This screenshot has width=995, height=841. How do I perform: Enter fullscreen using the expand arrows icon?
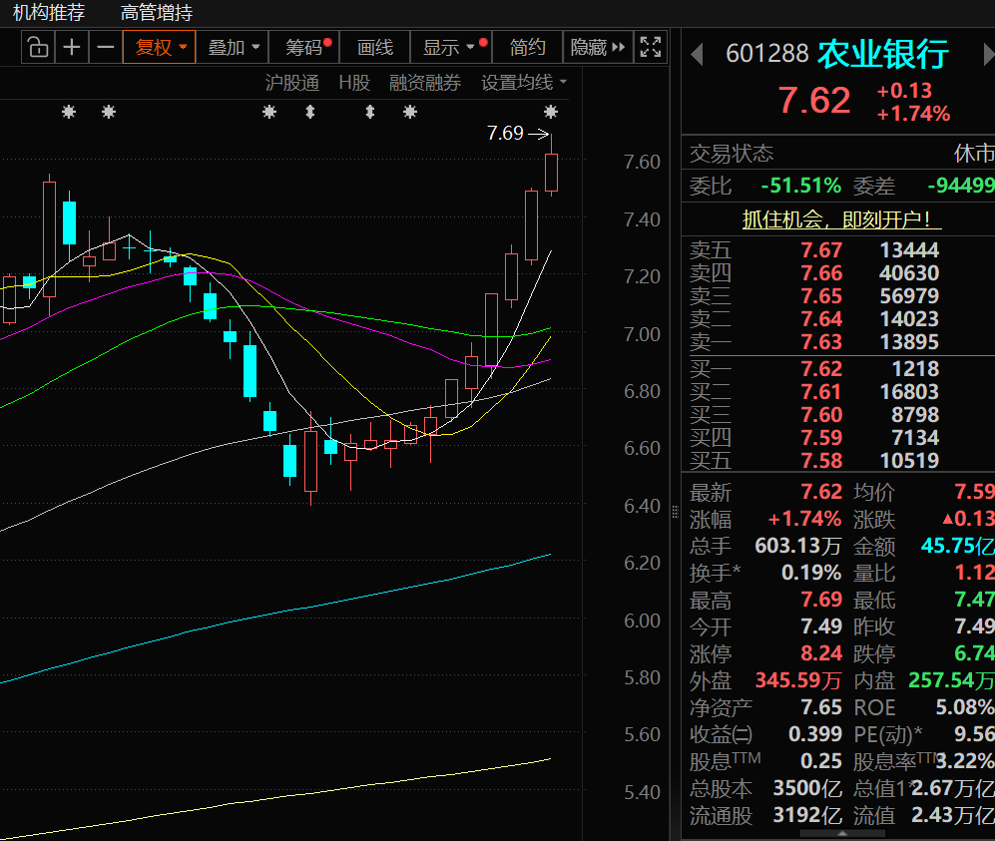651,47
